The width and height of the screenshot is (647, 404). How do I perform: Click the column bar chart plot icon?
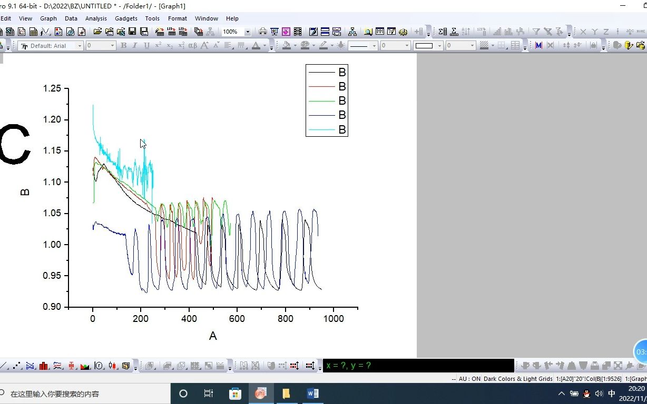point(44,366)
